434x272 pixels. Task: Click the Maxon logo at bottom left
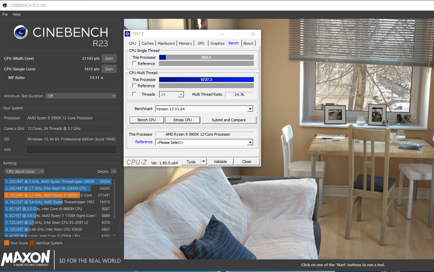coord(26,258)
